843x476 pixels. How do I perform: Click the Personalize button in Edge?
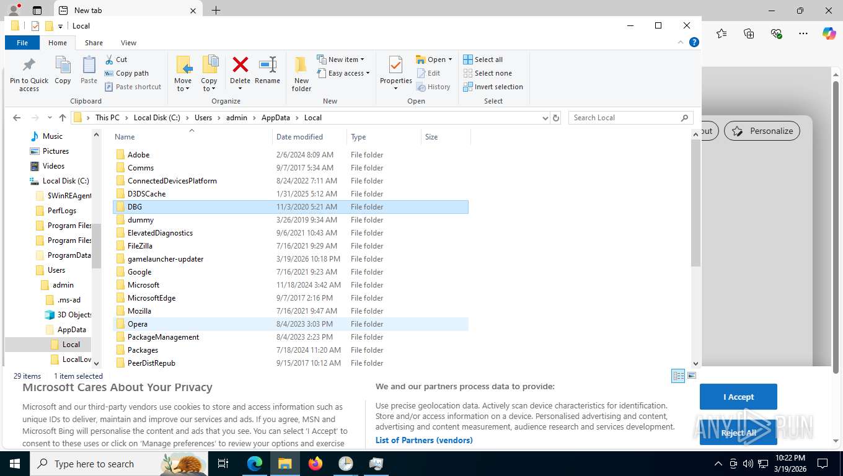pos(762,131)
